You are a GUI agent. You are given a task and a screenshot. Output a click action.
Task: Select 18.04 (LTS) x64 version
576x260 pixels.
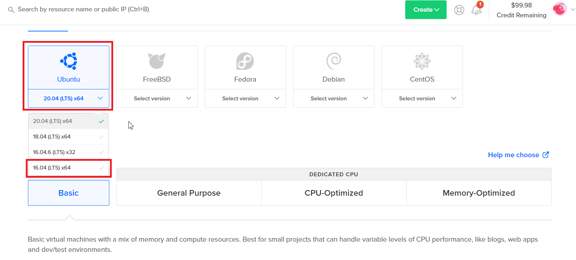tap(68, 137)
